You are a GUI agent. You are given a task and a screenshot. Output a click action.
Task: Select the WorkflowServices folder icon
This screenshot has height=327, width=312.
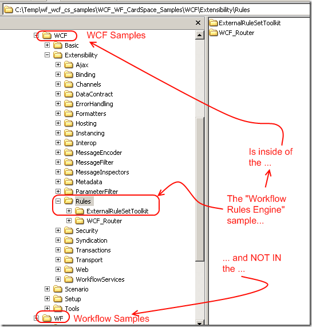(69, 279)
